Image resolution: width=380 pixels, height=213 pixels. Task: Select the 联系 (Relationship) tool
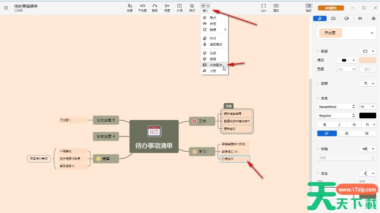tap(155, 7)
